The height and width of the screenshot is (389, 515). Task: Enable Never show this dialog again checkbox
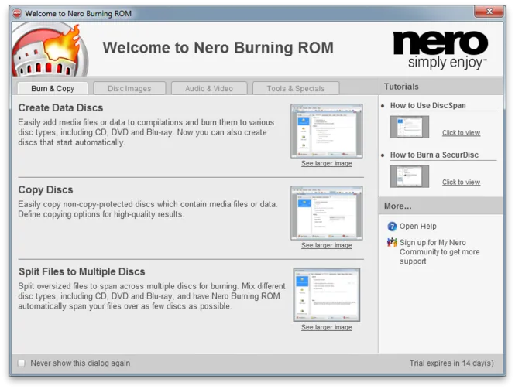pos(22,363)
